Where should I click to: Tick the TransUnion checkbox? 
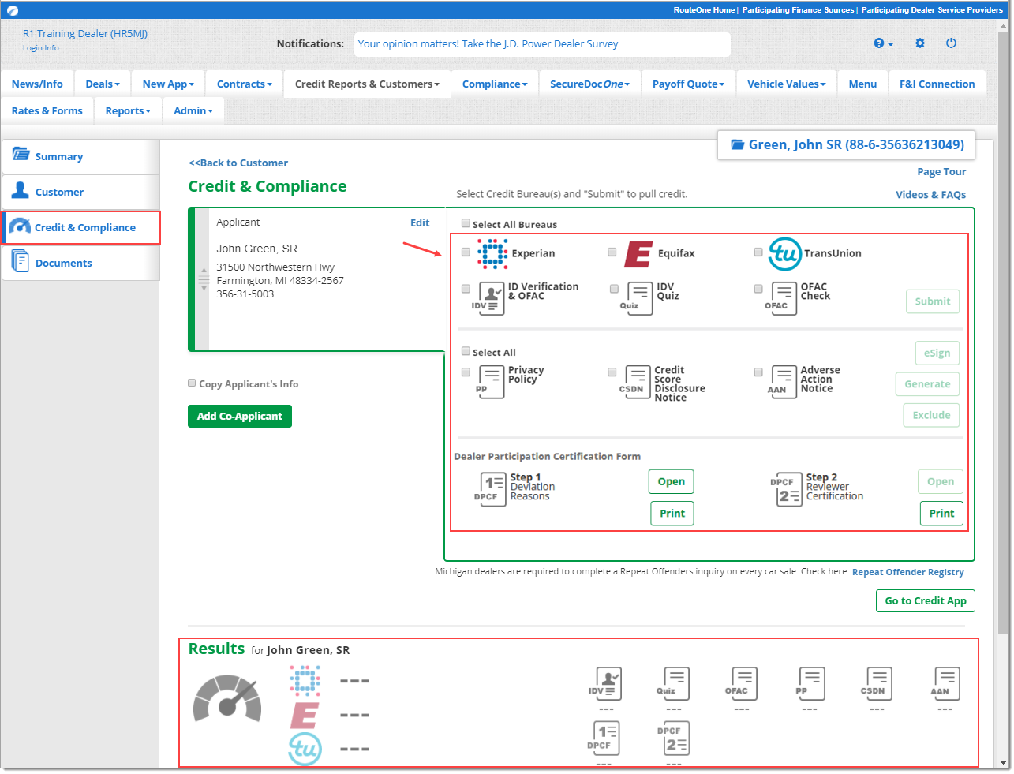point(758,252)
